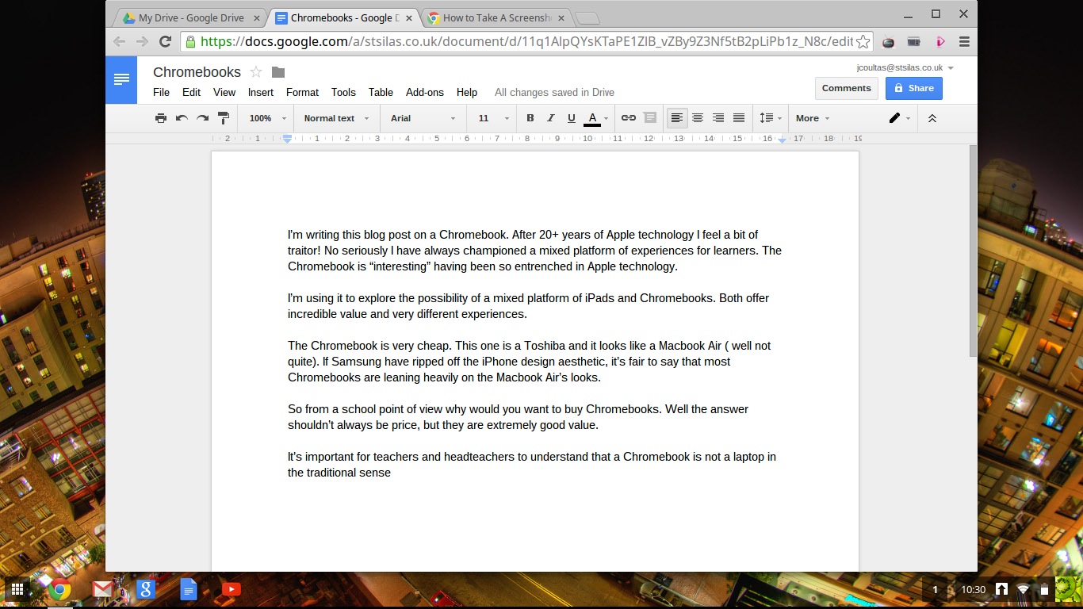Click the pink play extension icon

point(939,41)
